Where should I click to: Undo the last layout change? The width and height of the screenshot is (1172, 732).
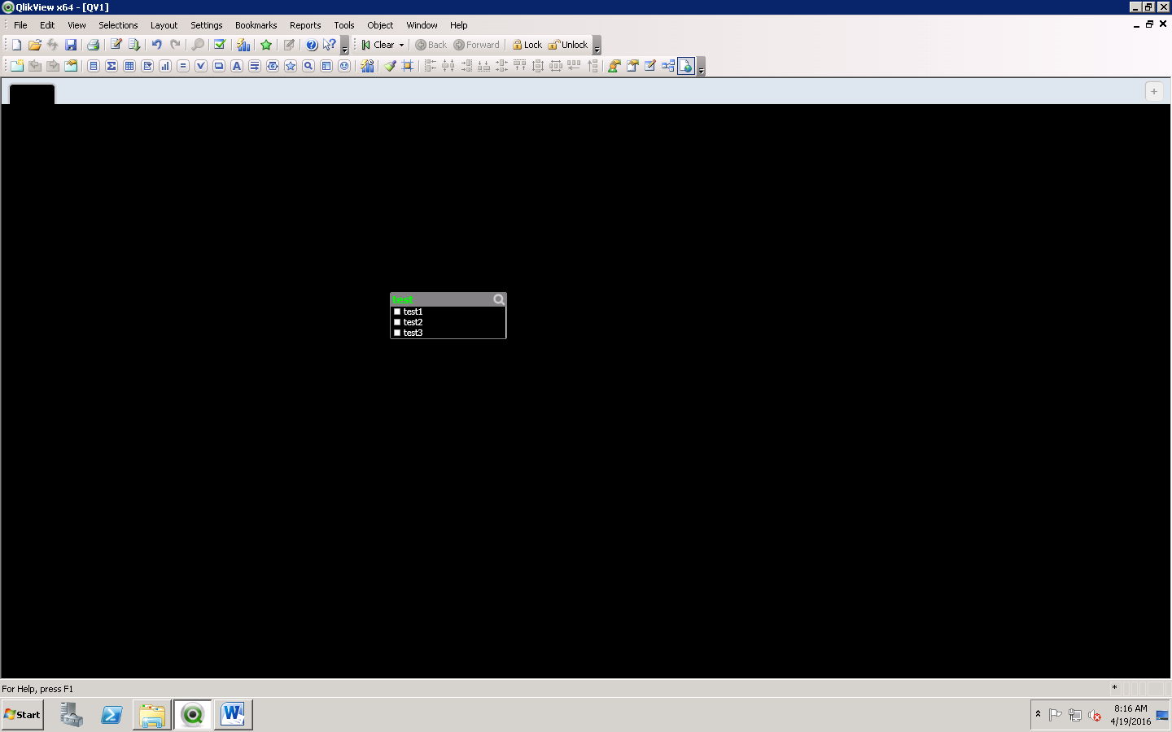(x=156, y=45)
